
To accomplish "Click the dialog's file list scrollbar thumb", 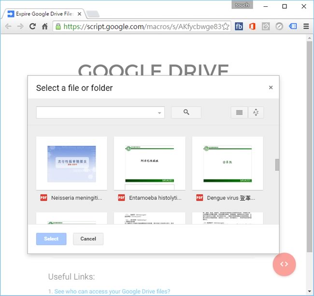I will pyautogui.click(x=277, y=165).
